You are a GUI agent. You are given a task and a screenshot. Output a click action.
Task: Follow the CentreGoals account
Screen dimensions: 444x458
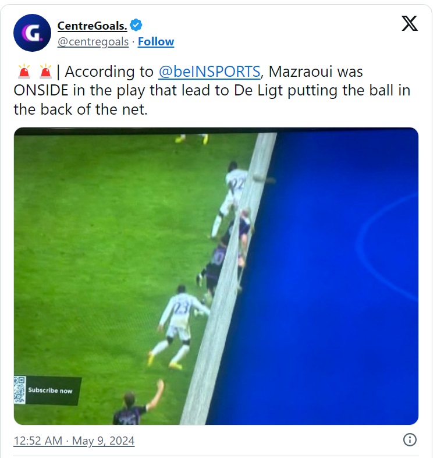(156, 42)
